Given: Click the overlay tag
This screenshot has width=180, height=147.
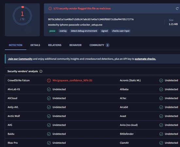Looking at the screenshot, I should point(63,31).
